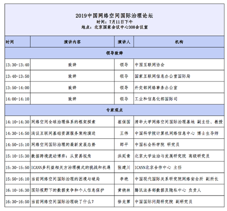Image resolution: width=227 pixels, height=211 pixels.
Task: Select the 领导致辞 section row
Action: (x=114, y=53)
